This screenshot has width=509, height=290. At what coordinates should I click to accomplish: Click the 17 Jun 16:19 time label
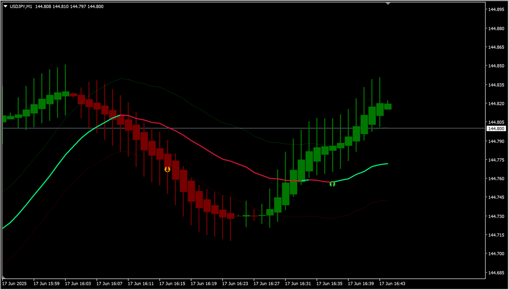pyautogui.click(x=204, y=283)
